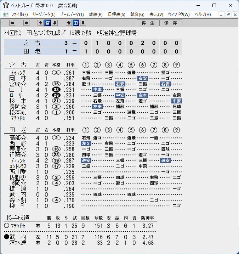The width and height of the screenshot is (239, 254).
Task: Click up arrow beside 宮 team icon
Action: click(40, 23)
